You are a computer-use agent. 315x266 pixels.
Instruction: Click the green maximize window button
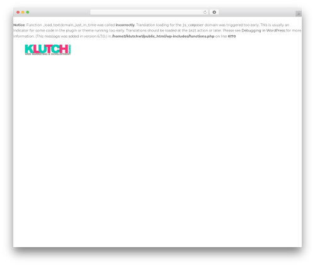28,13
